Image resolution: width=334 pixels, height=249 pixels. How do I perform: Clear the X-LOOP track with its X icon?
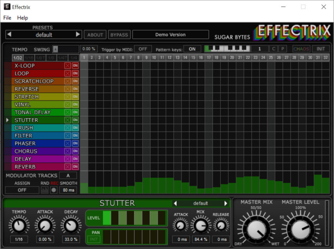coord(68,66)
